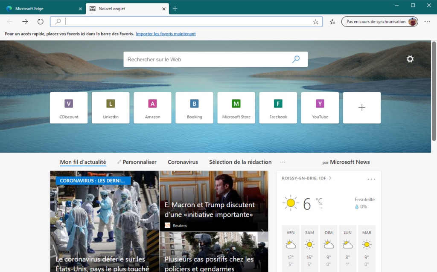The image size is (437, 272).
Task: Select the Nouvel onglet tab
Action: [127, 9]
